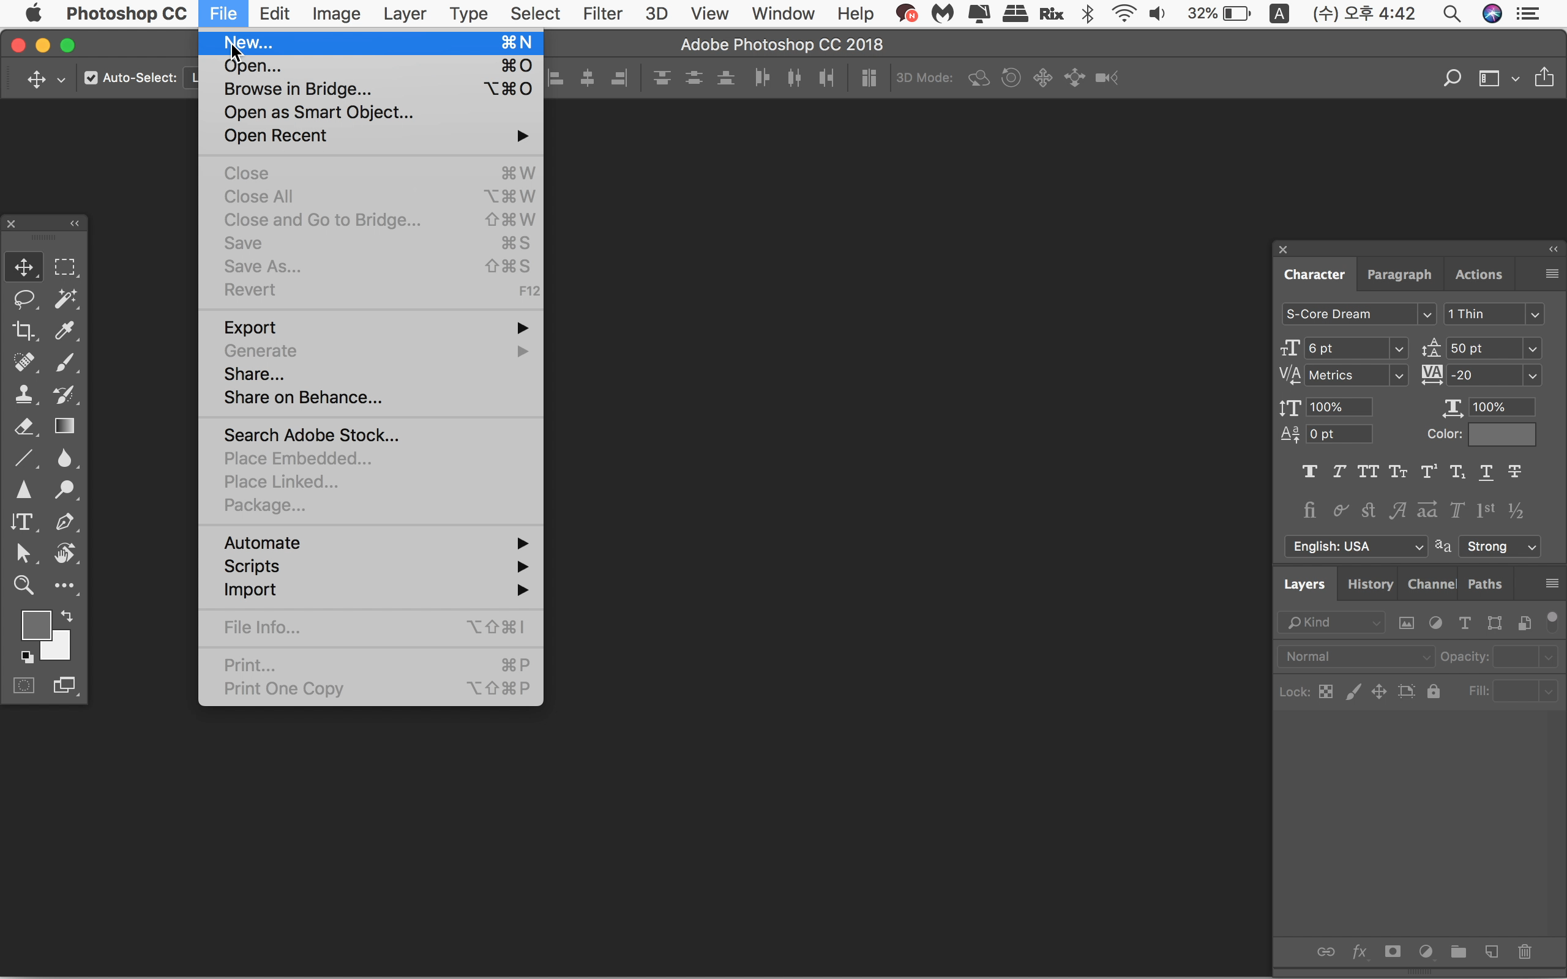Image resolution: width=1567 pixels, height=979 pixels.
Task: Select the Pen tool
Action: pos(65,521)
